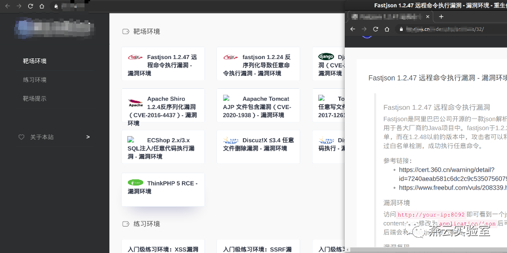507x253 pixels.
Task: Click the Discuz logo on 任意文件删除 card
Action: pos(231,141)
